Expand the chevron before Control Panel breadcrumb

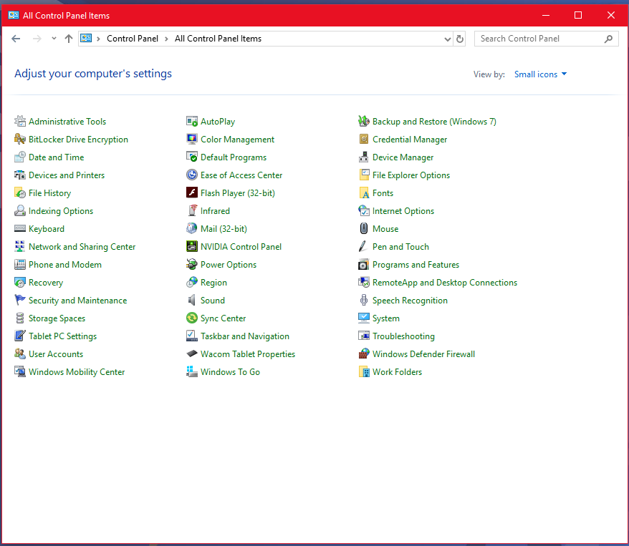point(98,39)
